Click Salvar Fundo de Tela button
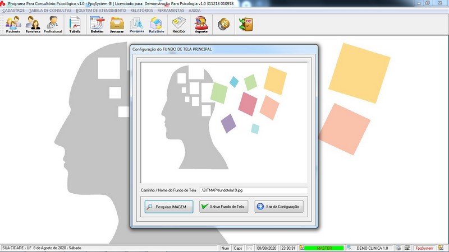Viewport: 449px width, 252px height. tap(223, 206)
